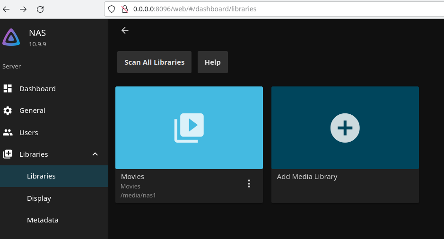The width and height of the screenshot is (444, 239).
Task: Click the plus icon to add library
Action: click(345, 128)
